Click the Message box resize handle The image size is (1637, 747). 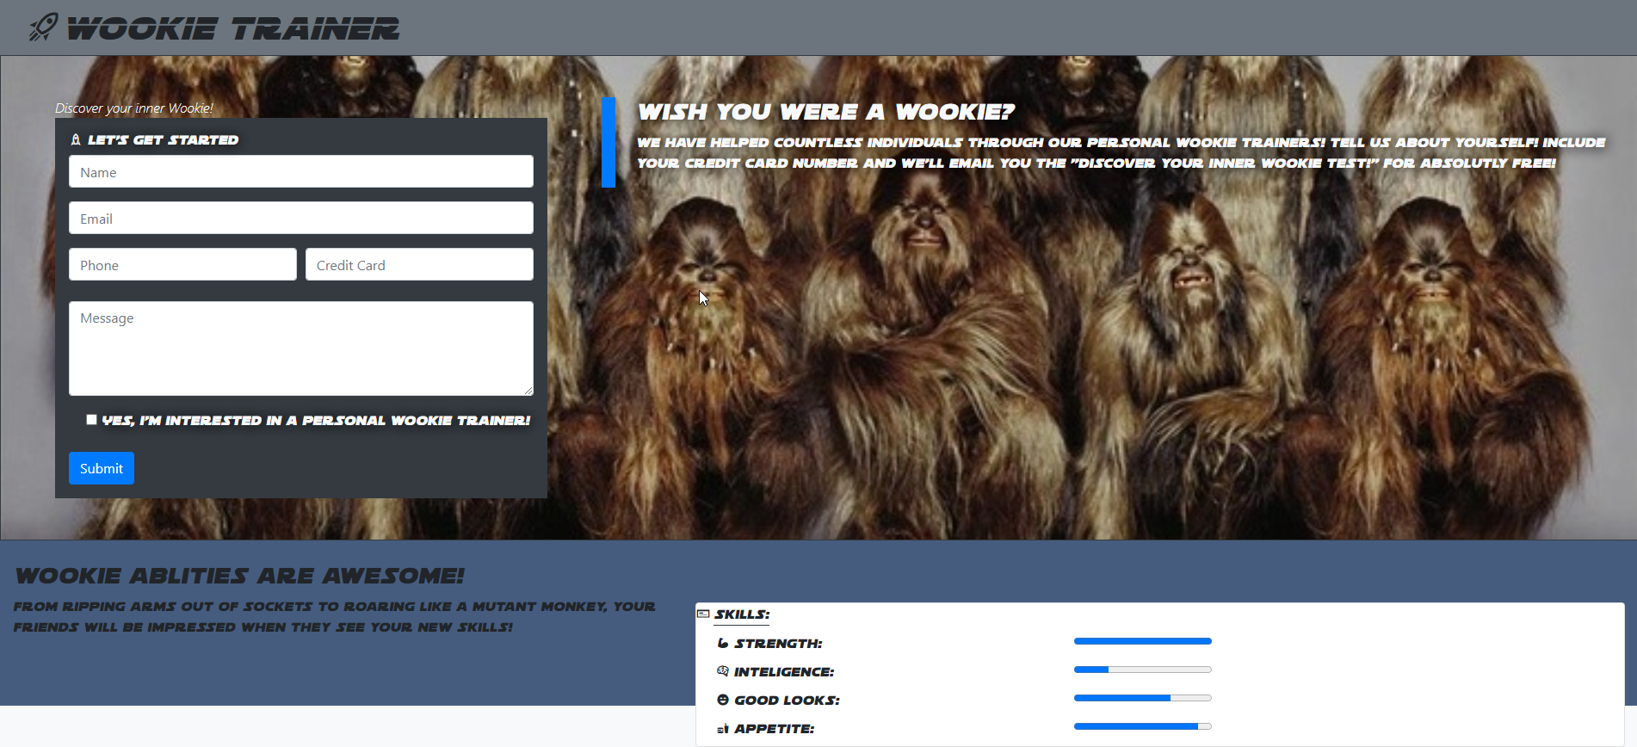pos(528,391)
